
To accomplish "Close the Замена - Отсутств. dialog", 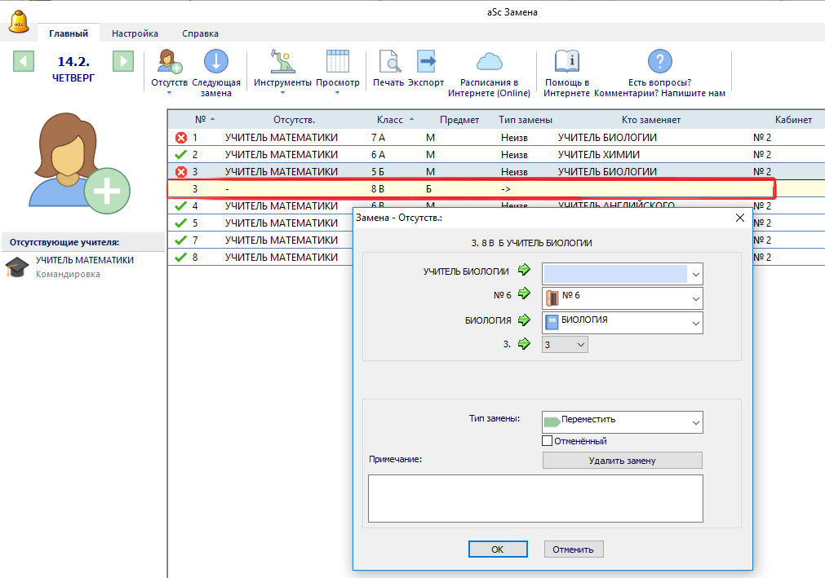I will point(740,218).
